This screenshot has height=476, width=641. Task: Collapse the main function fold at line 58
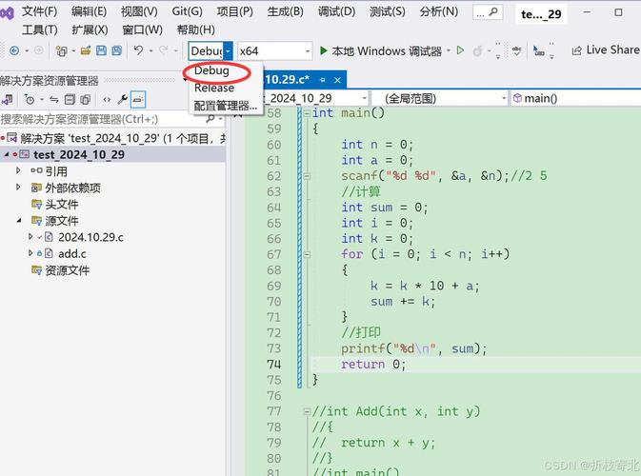click(x=306, y=113)
